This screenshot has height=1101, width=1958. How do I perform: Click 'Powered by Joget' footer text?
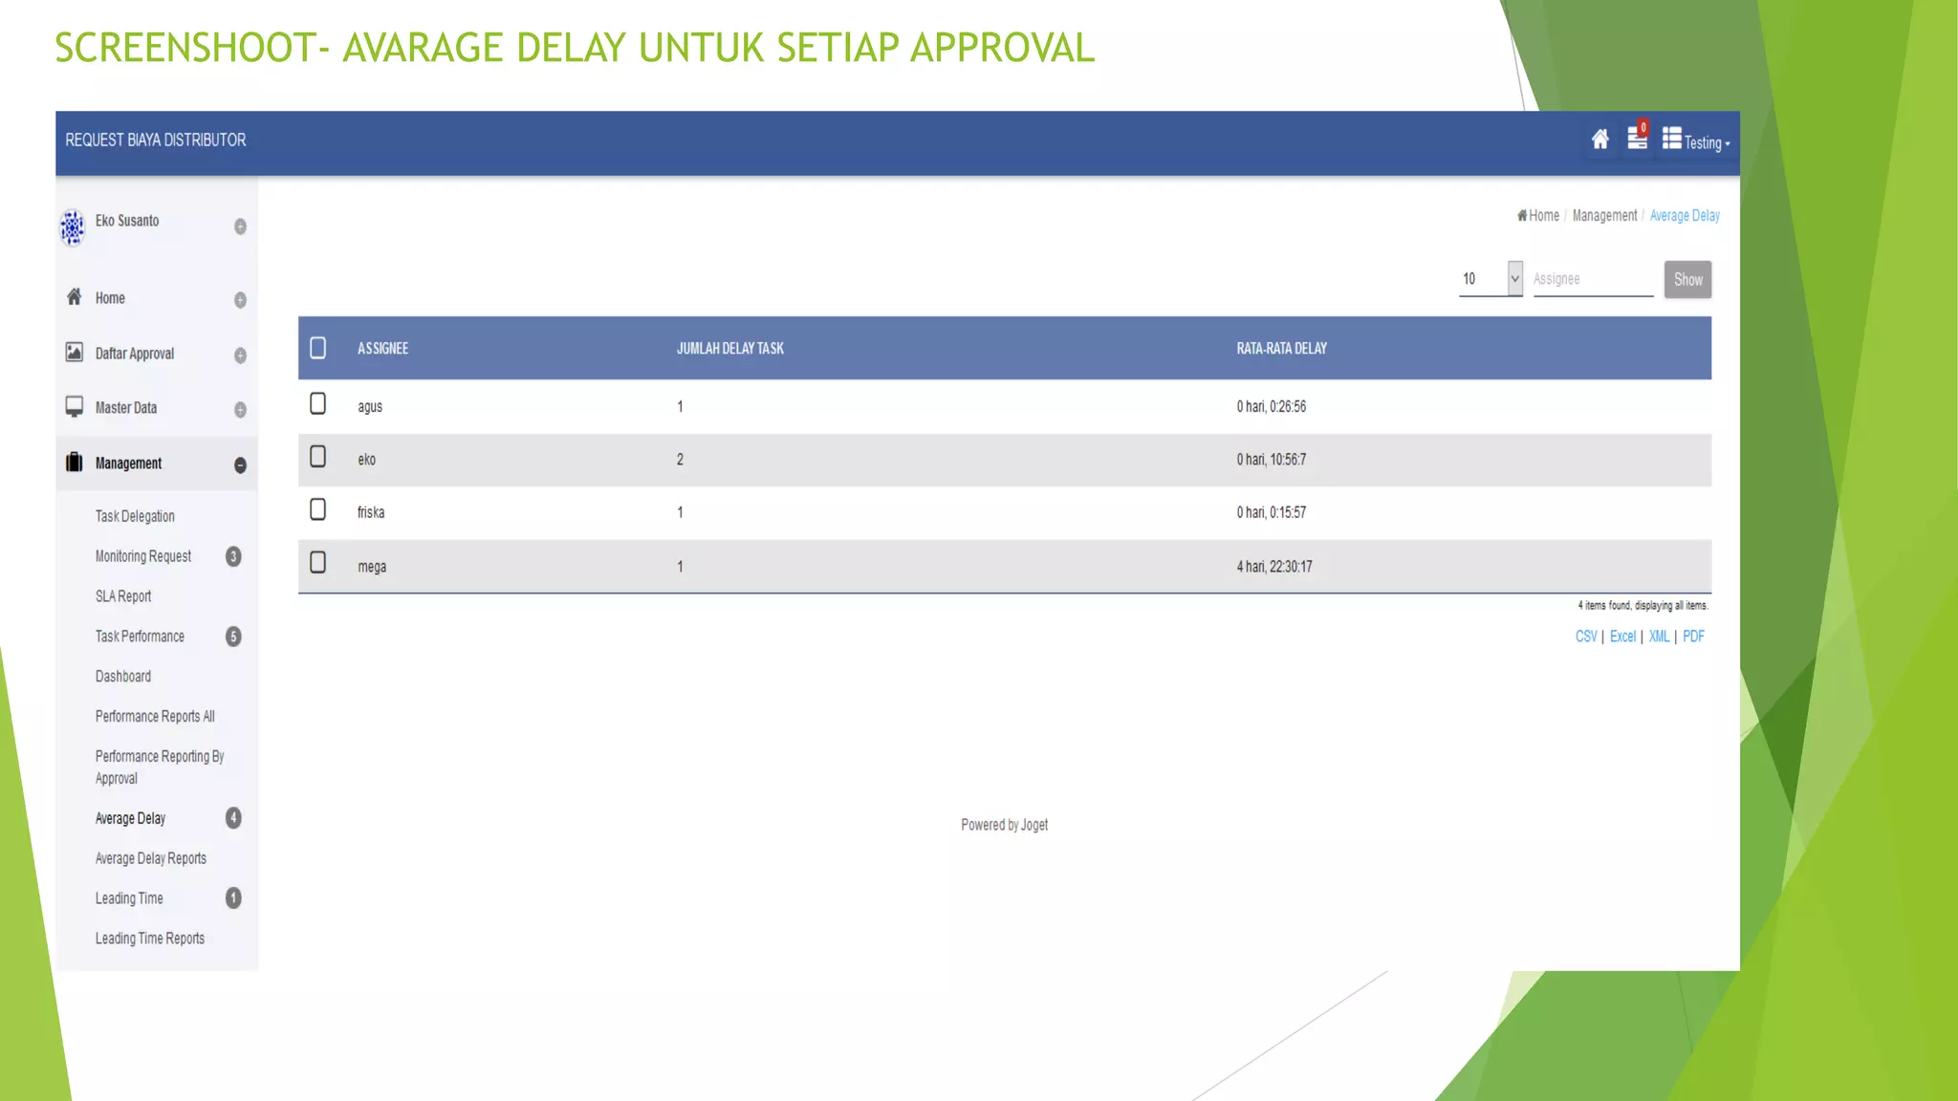1004,825
